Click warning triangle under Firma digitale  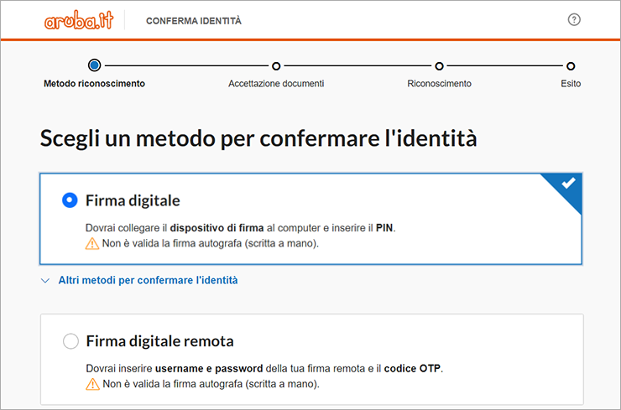click(x=91, y=243)
